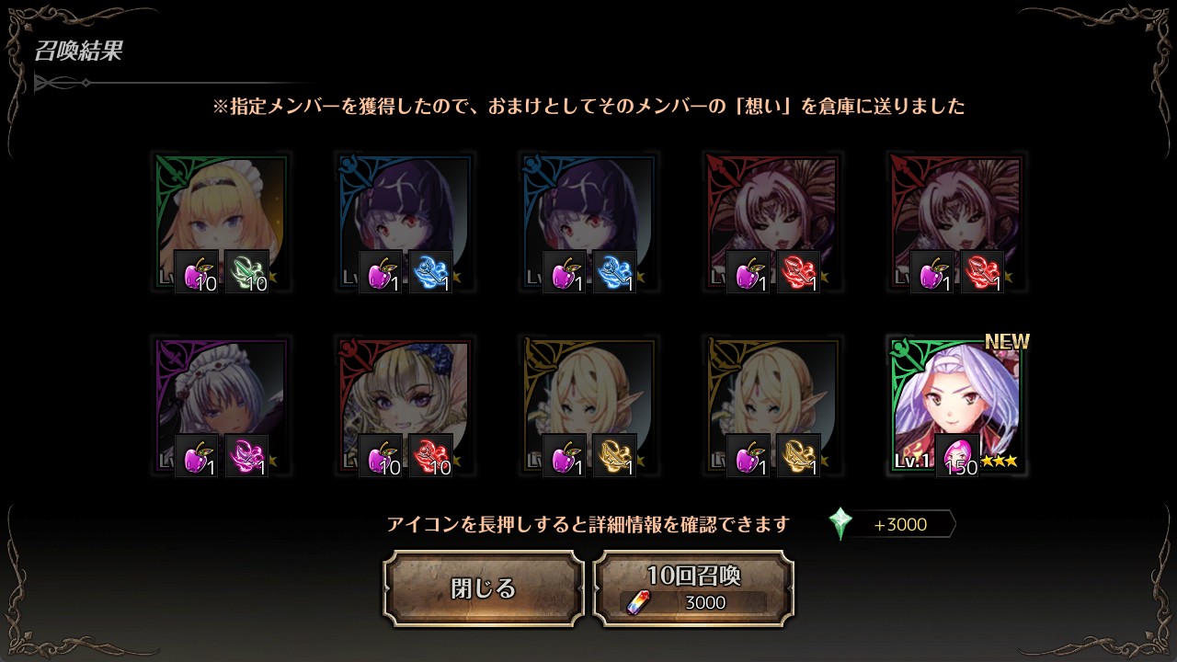This screenshot has height=662, width=1177.
Task: Click the green gem currency icon
Action: 840,524
